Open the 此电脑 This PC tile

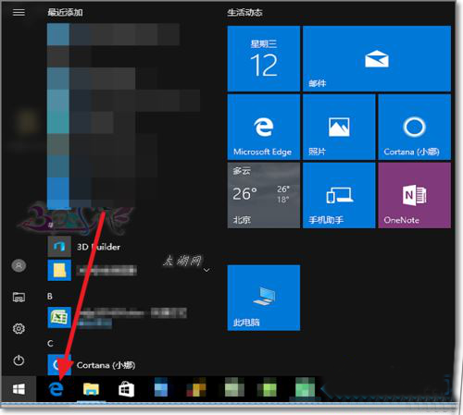coord(264,298)
